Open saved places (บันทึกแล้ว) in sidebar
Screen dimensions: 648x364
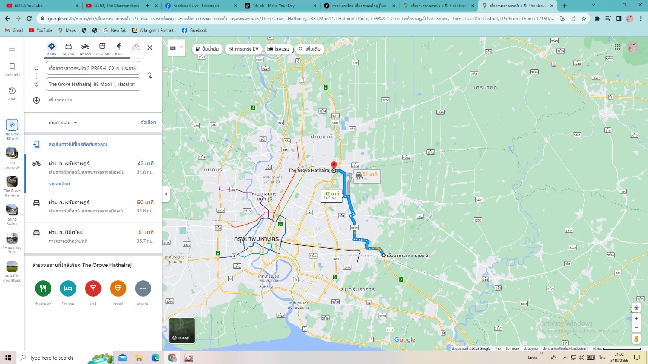[12, 69]
